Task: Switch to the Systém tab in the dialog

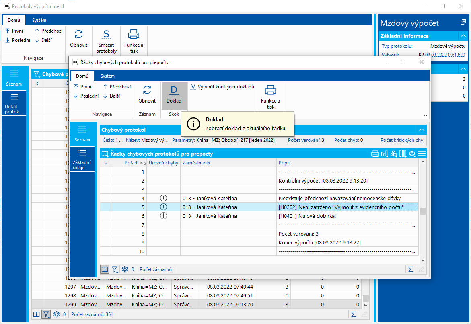Action: (x=107, y=76)
